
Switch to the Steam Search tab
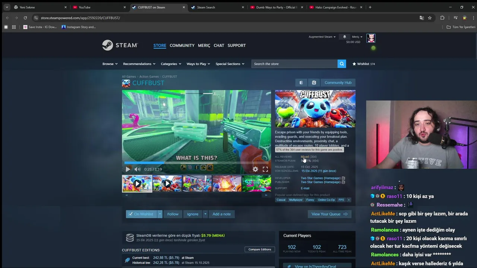(218, 7)
